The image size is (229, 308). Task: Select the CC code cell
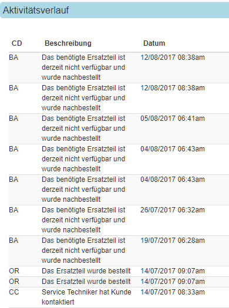(14, 292)
